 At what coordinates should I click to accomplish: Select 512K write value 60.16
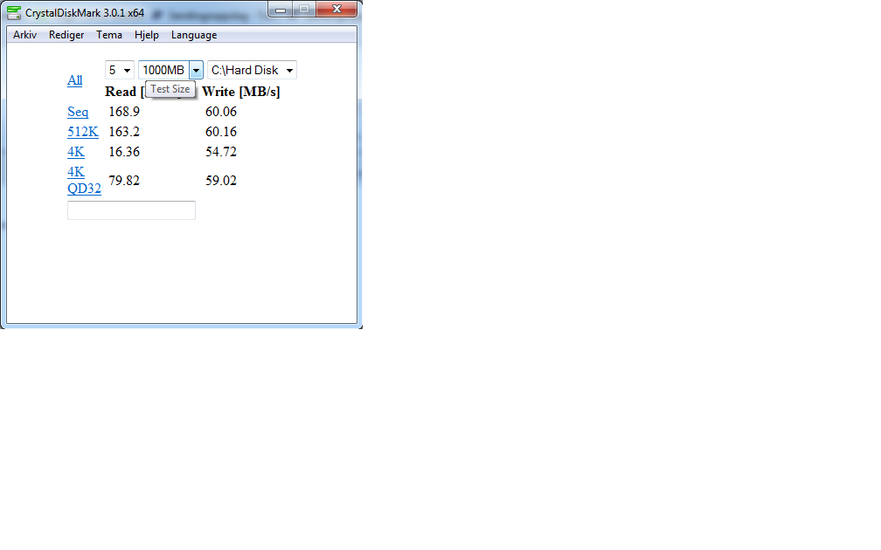point(221,132)
